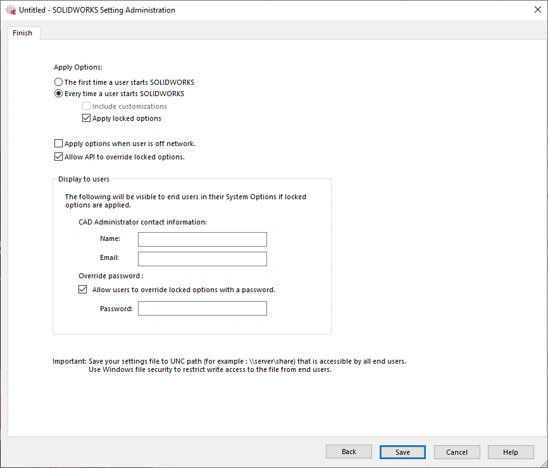
Task: Click the Email input field
Action: pos(202,259)
